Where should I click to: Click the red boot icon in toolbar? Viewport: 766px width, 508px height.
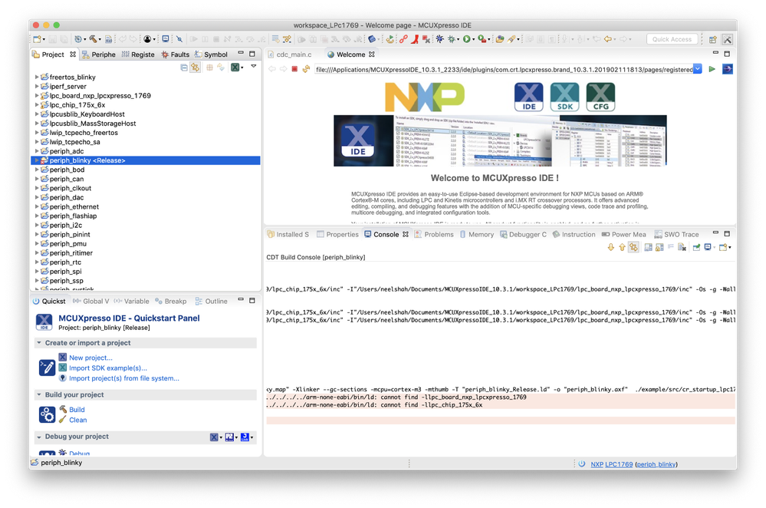[x=415, y=39]
